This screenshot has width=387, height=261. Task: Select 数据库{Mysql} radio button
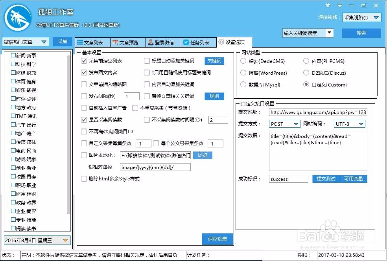pyautogui.click(x=243, y=85)
